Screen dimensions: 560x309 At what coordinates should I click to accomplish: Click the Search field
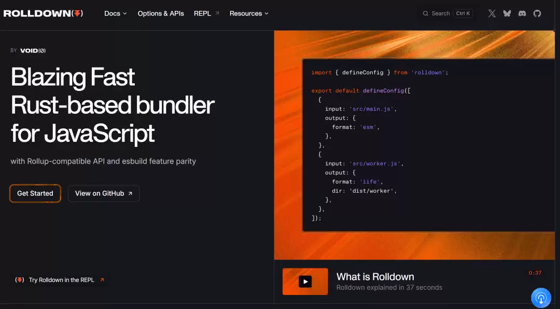coord(447,14)
